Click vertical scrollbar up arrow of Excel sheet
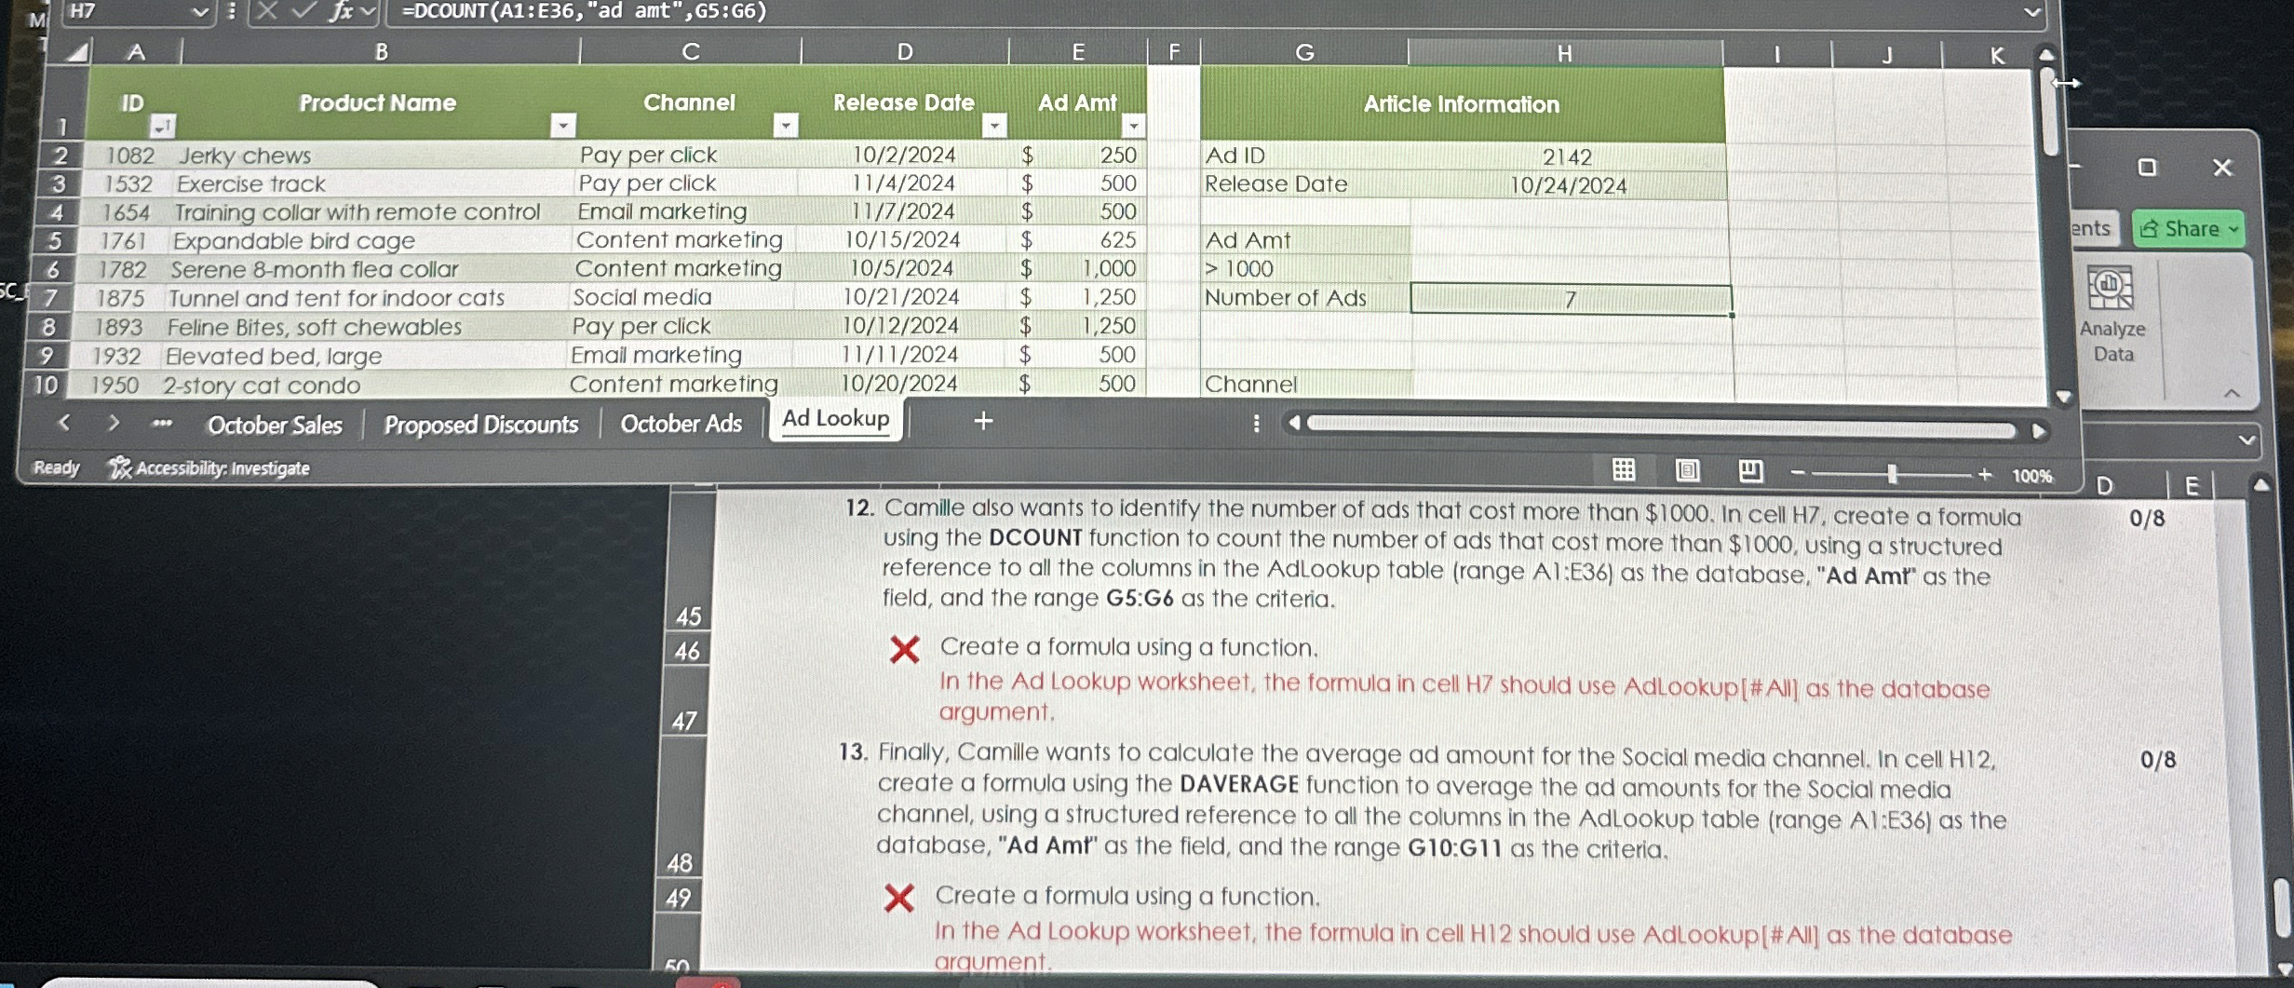Image resolution: width=2294 pixels, height=988 pixels. click(x=2046, y=55)
